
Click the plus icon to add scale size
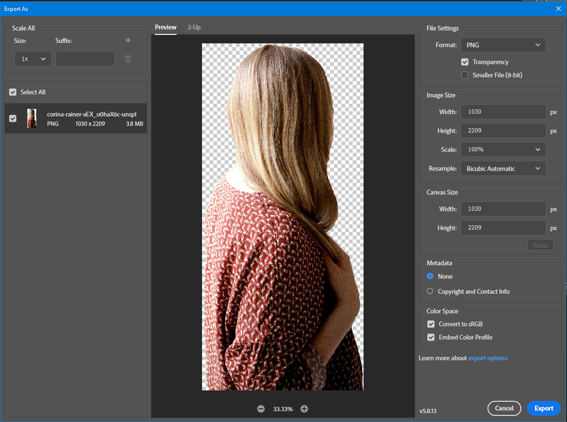(128, 41)
